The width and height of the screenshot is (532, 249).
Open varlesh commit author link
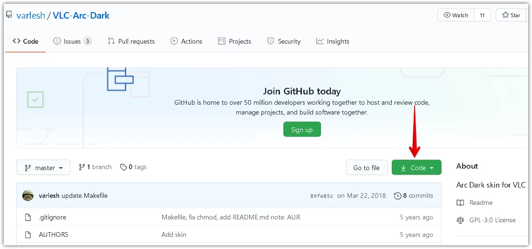point(49,195)
